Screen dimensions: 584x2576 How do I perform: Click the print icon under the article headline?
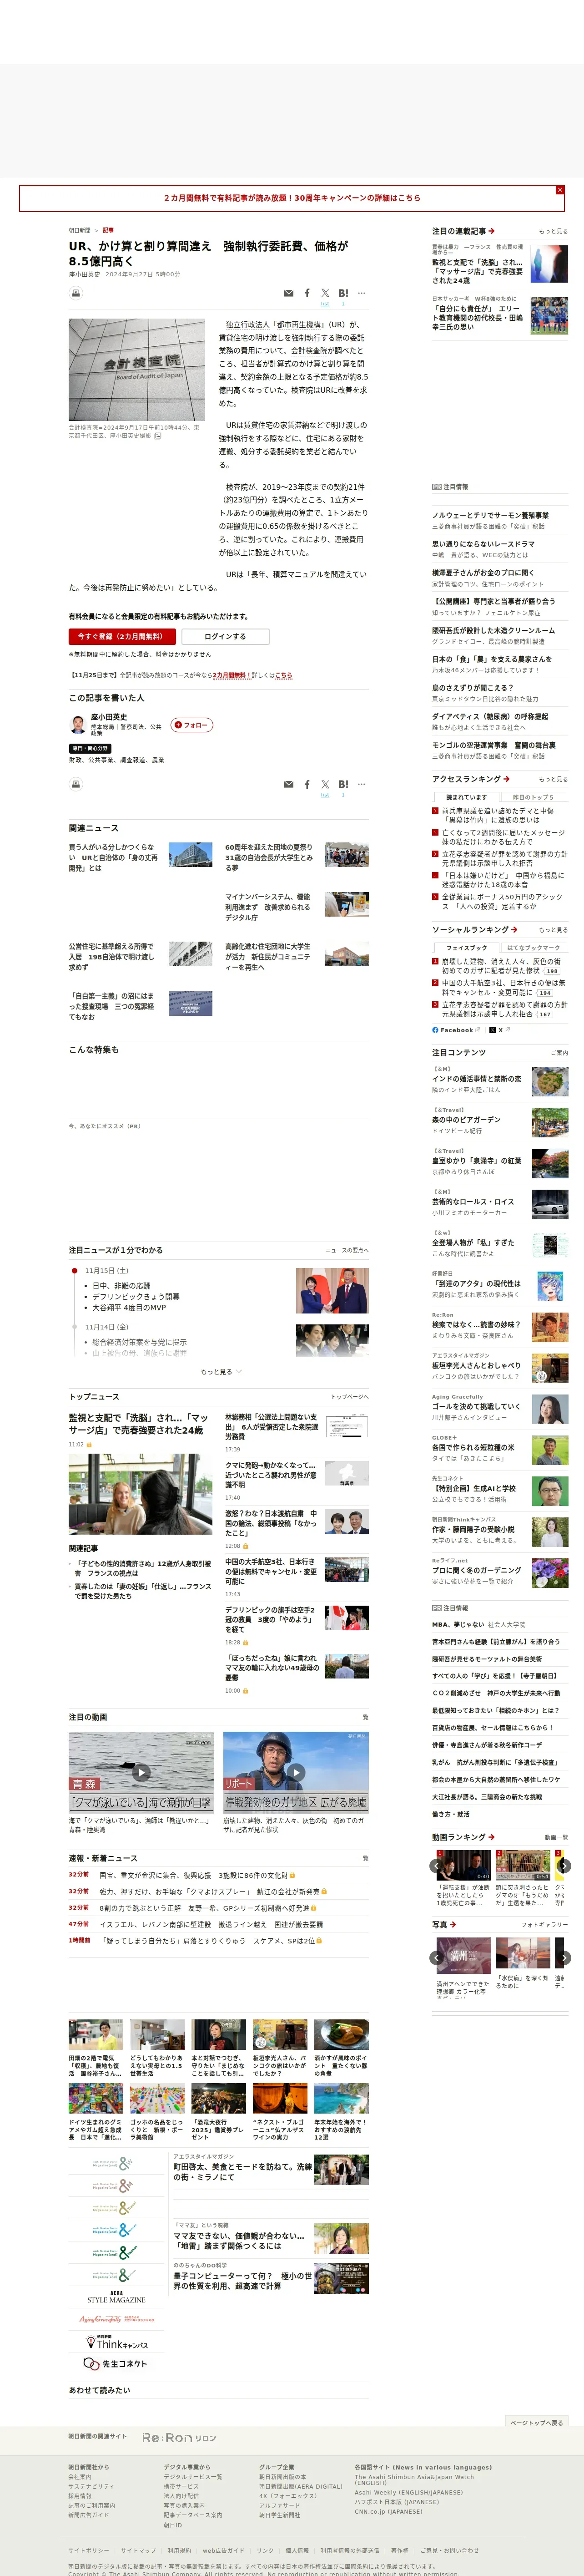(75, 293)
